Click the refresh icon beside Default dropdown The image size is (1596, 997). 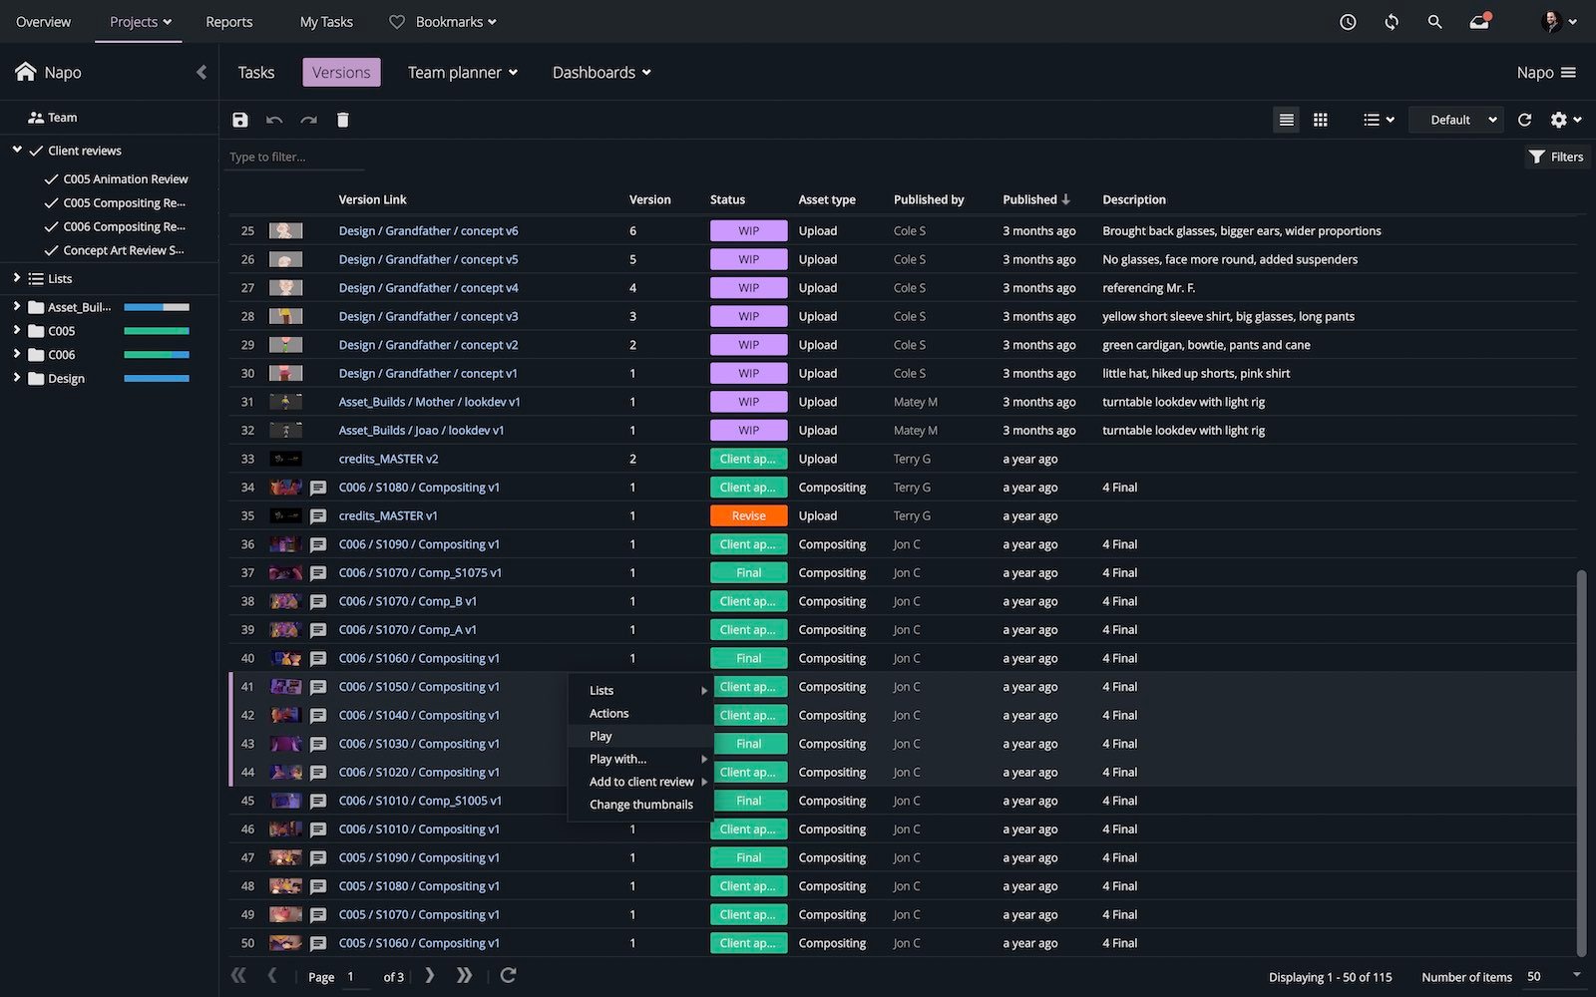click(1524, 120)
